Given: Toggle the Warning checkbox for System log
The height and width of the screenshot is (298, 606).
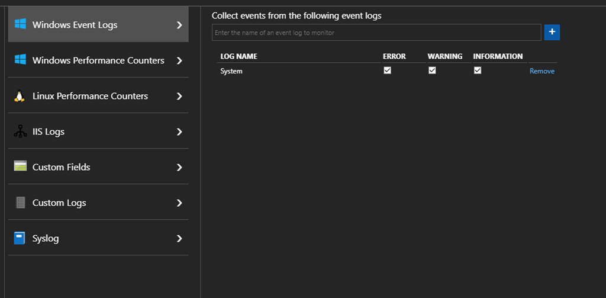Looking at the screenshot, I should click(x=432, y=71).
